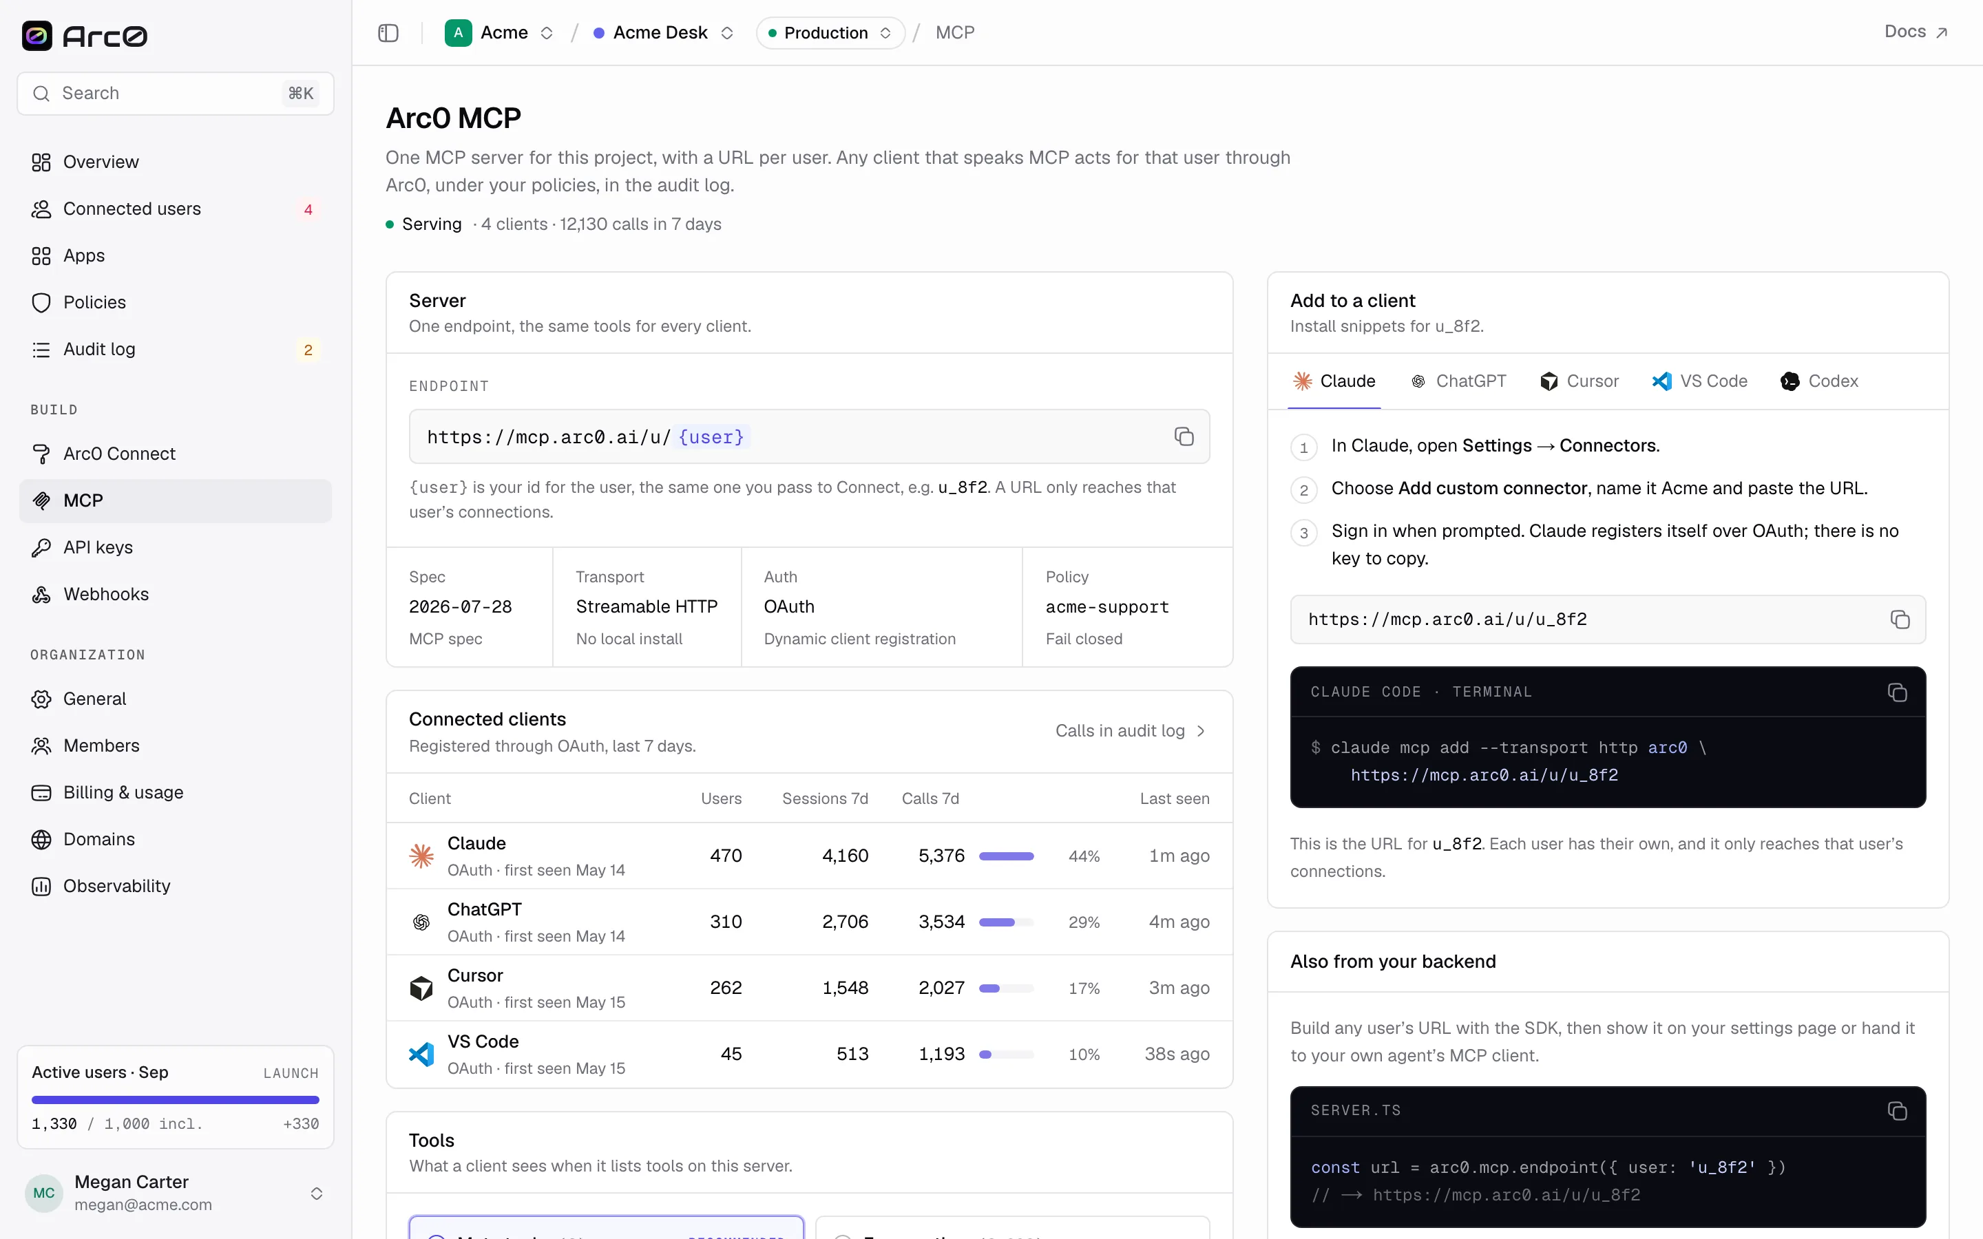Click the VS Code logo in clients table
Screen dimensions: 1983x1239
[x=421, y=1054]
